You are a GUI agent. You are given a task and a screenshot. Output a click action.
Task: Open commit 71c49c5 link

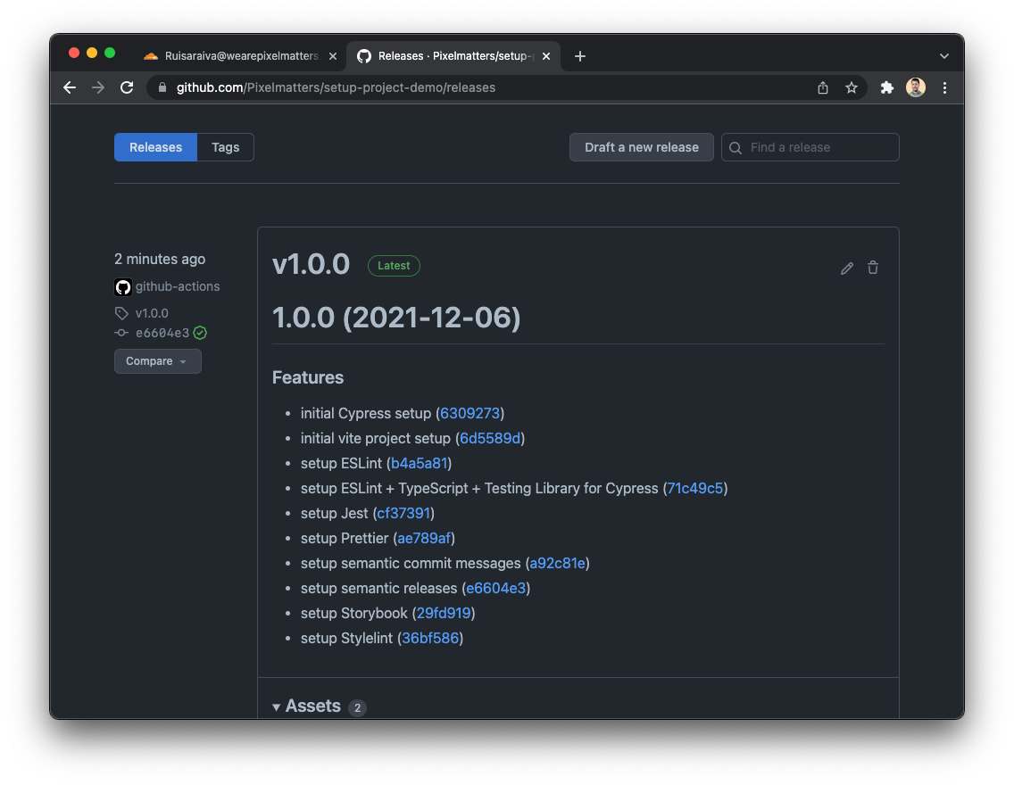(695, 489)
